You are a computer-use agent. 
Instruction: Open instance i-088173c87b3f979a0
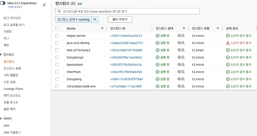(x=126, y=79)
